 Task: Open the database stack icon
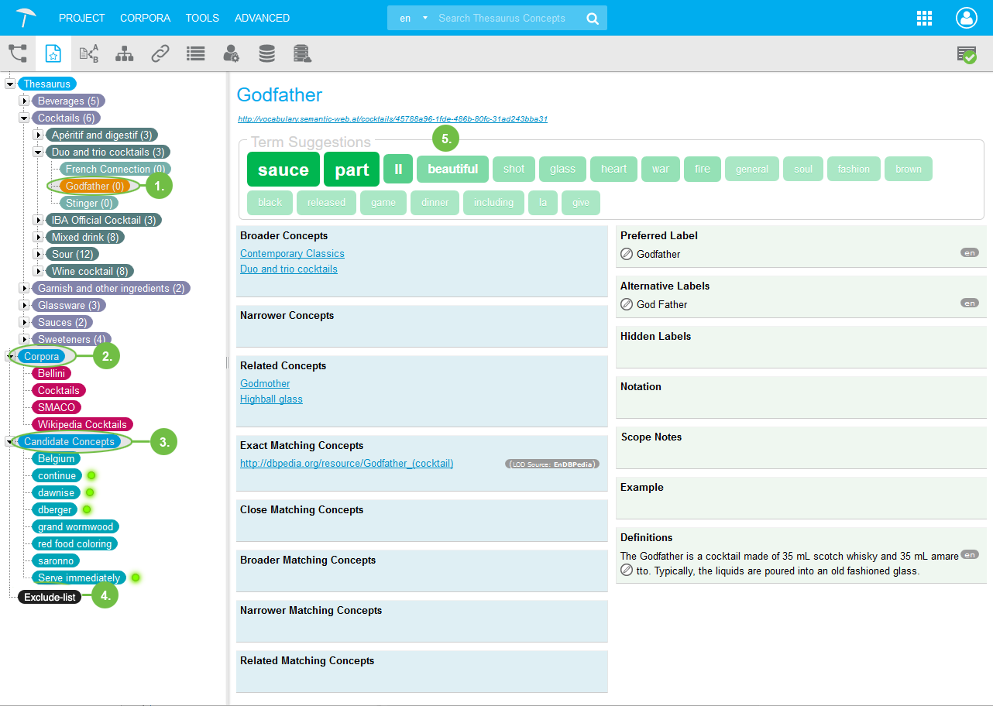266,53
